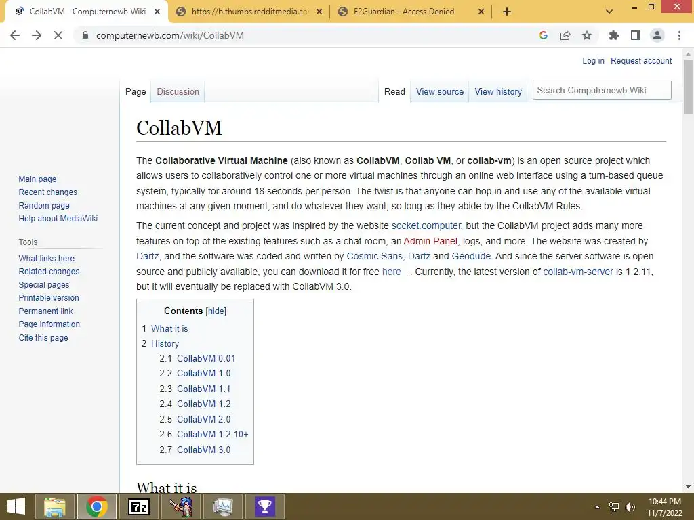This screenshot has width=694, height=520.
Task: Open the red Admin Panel link
Action: (430, 241)
